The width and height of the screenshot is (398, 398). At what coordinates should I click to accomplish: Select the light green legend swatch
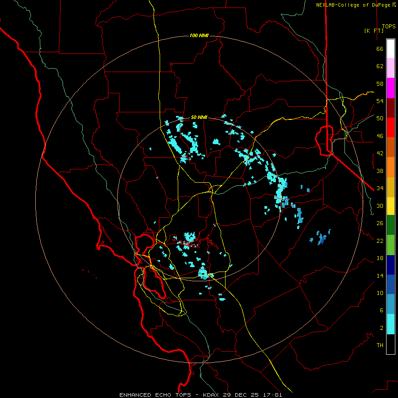point(390,245)
